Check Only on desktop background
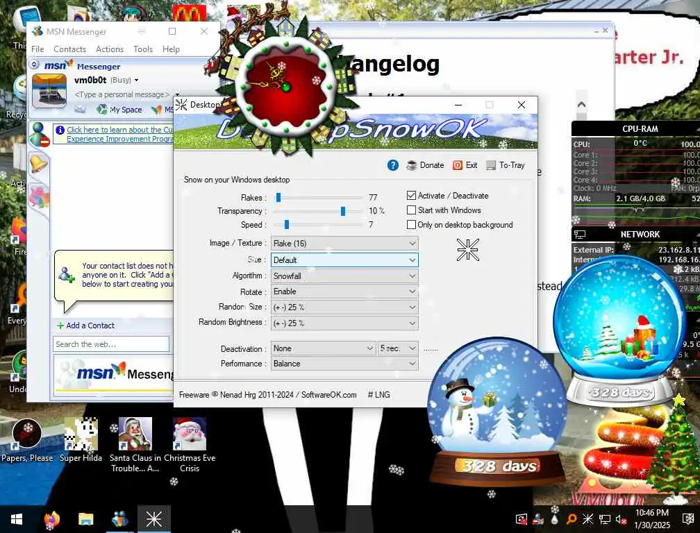The image size is (700, 533). point(411,224)
